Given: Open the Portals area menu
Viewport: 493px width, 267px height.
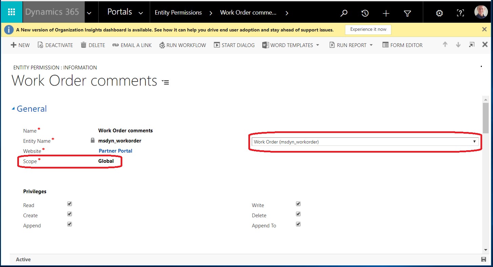Looking at the screenshot, I should point(120,12).
